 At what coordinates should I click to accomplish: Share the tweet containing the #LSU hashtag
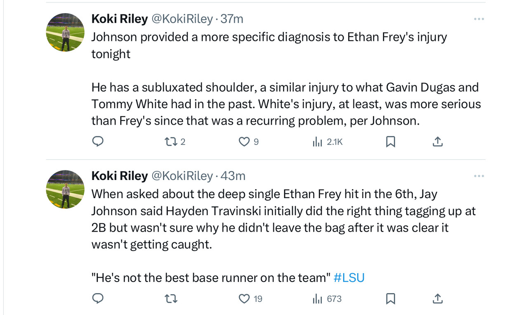437,298
